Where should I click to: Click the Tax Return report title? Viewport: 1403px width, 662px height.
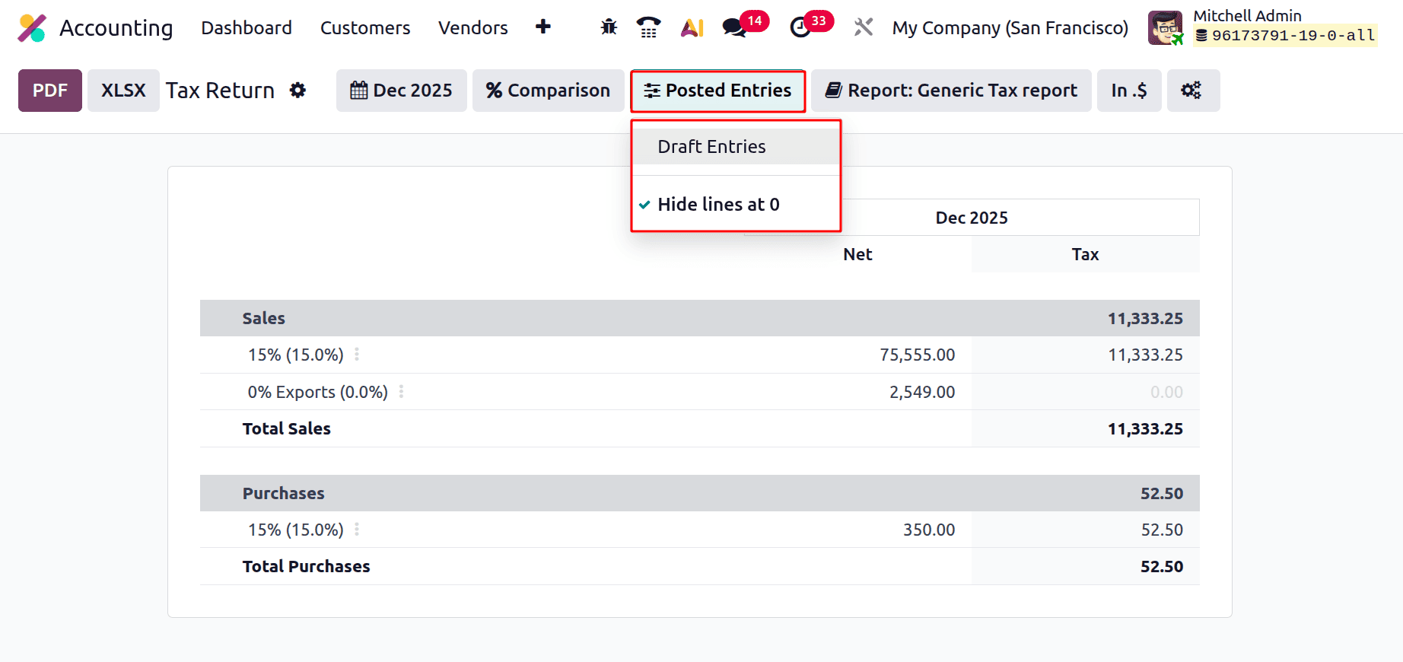[220, 91]
